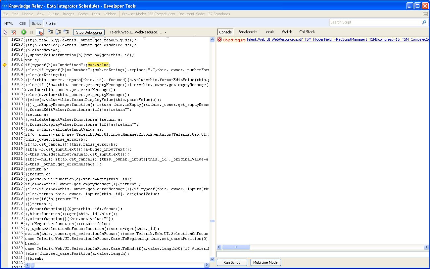Open the Disable menu
The height and width of the screenshot is (269, 430).
[x=27, y=14]
